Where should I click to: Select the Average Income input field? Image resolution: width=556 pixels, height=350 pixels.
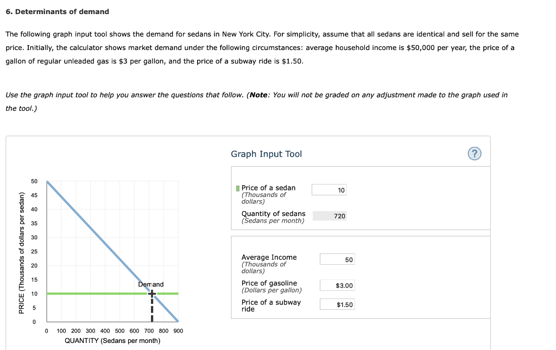coord(337,259)
